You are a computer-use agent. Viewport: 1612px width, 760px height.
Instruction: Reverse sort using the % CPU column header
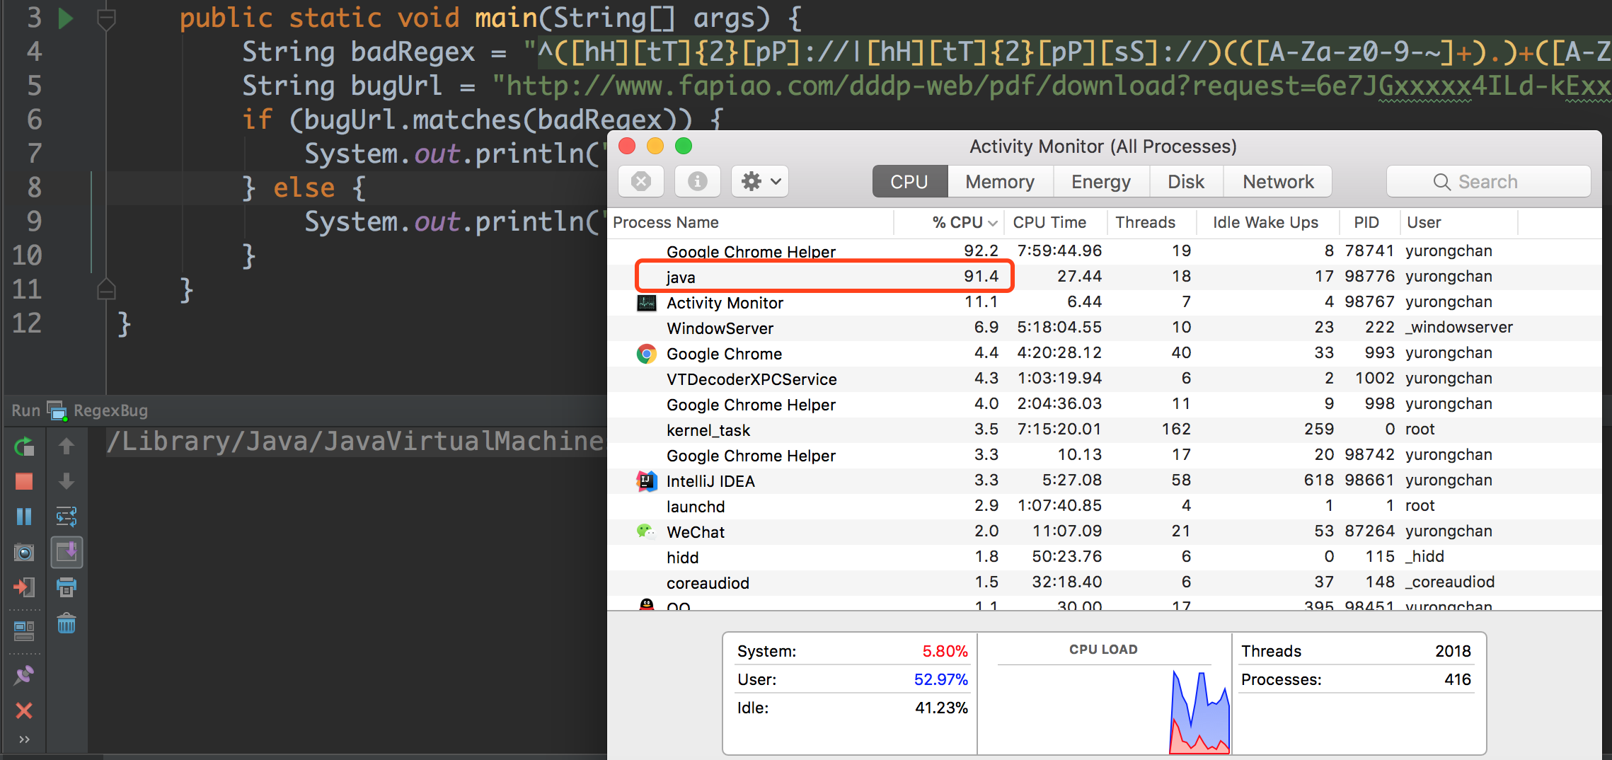(x=965, y=222)
